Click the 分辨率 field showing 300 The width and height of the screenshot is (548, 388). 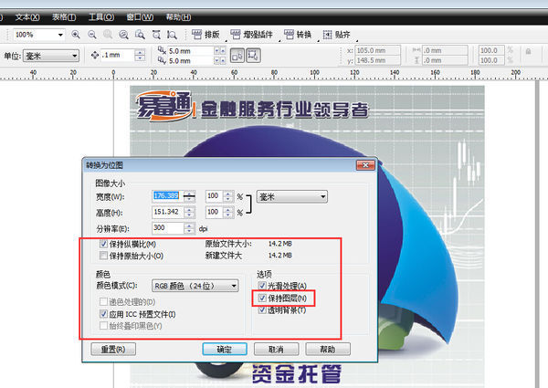pos(168,228)
